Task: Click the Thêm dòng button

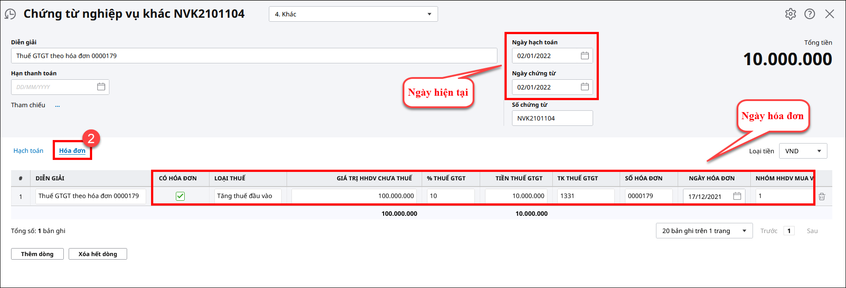Action: tap(37, 254)
